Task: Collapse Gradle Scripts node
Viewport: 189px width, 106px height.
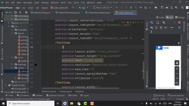Action: pos(6,85)
